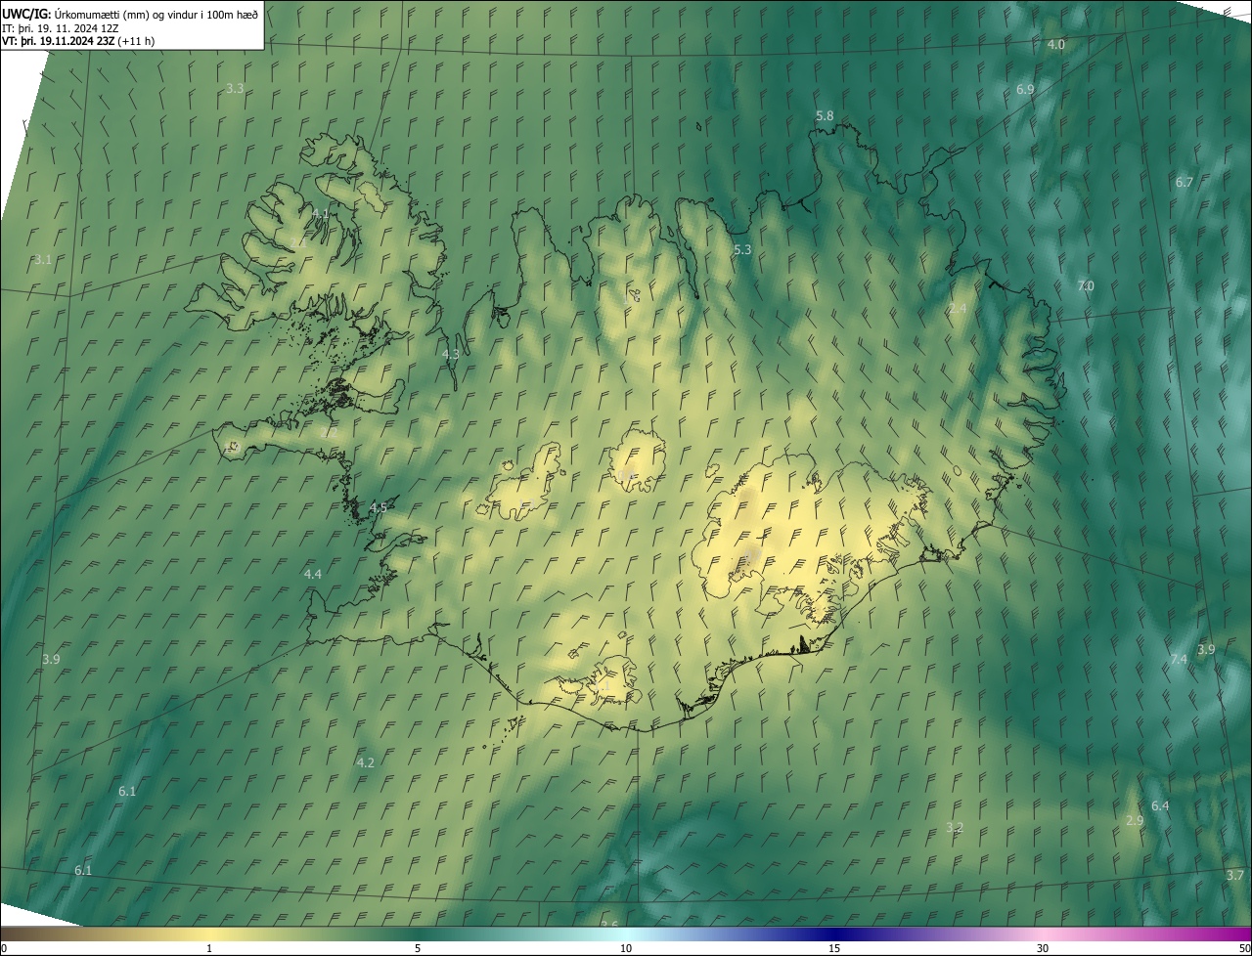Click the colour scale tick labeled 15
This screenshot has height=956, width=1252.
click(834, 949)
